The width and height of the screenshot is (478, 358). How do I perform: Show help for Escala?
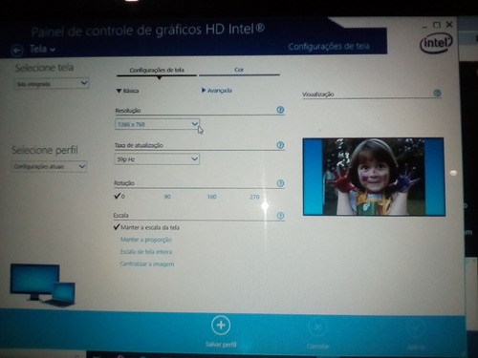point(280,216)
